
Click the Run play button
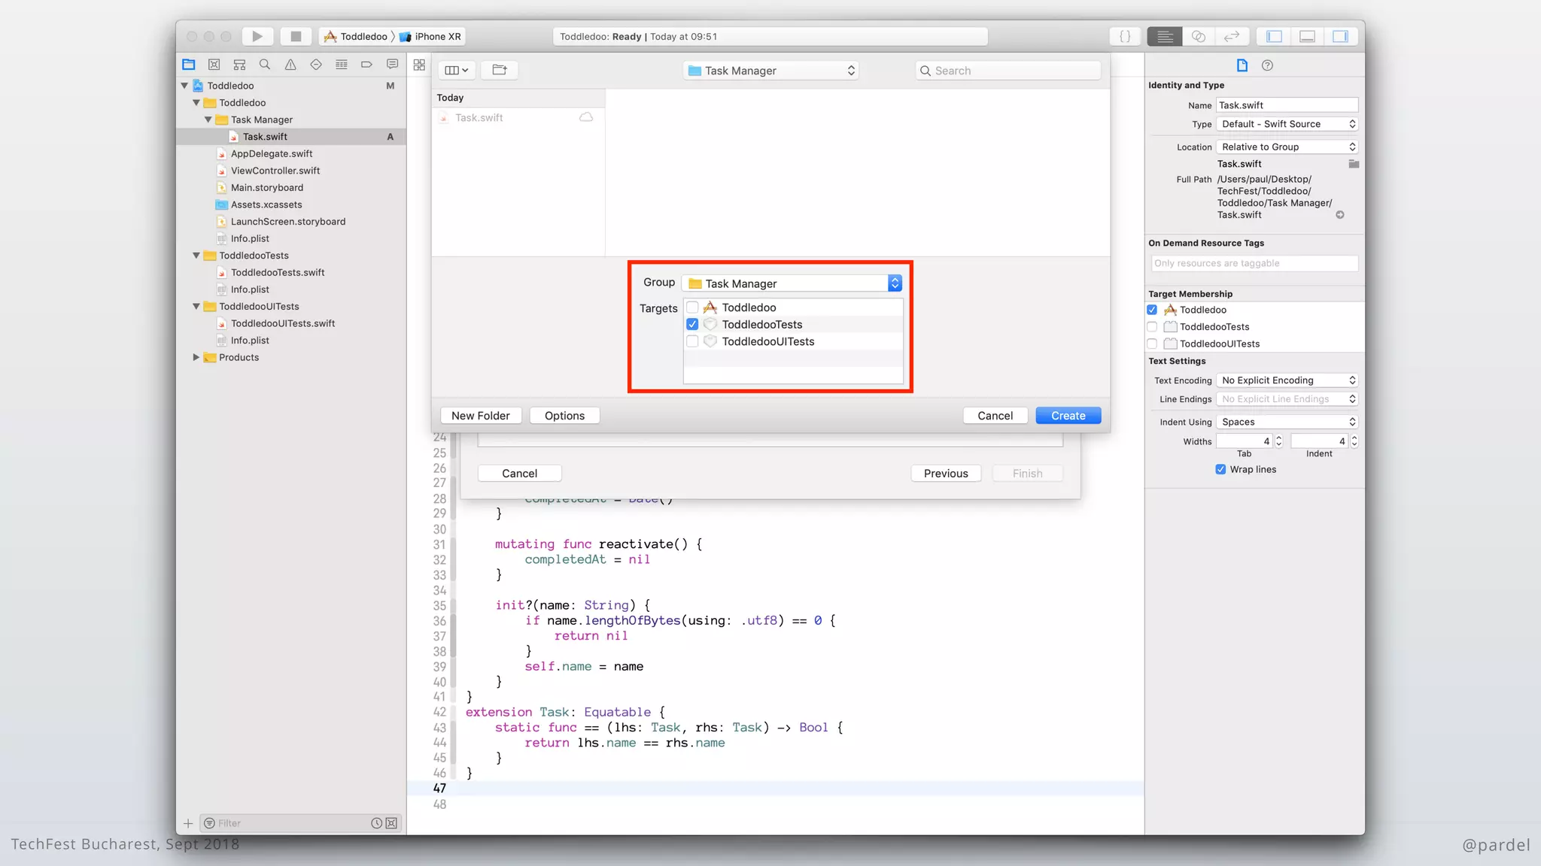tap(257, 36)
